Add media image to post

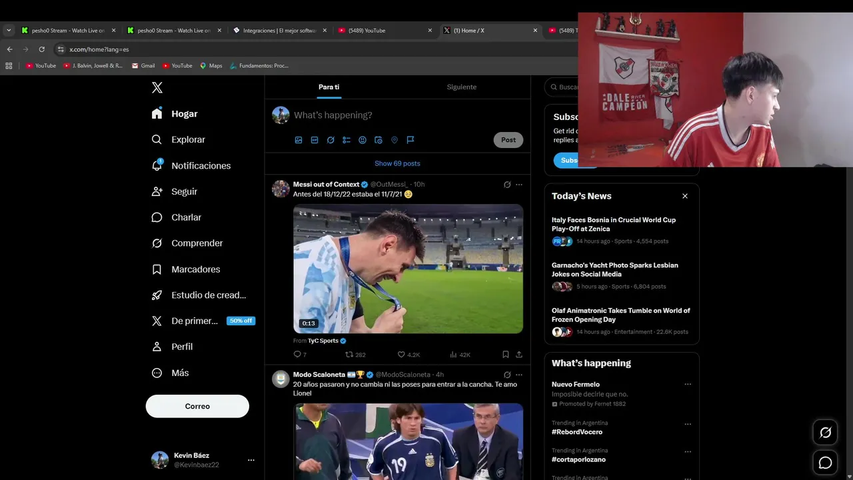tap(299, 140)
